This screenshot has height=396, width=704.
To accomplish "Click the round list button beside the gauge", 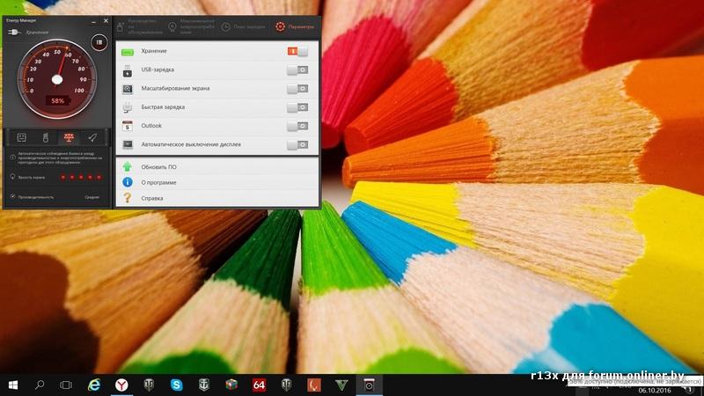I will click(x=99, y=42).
